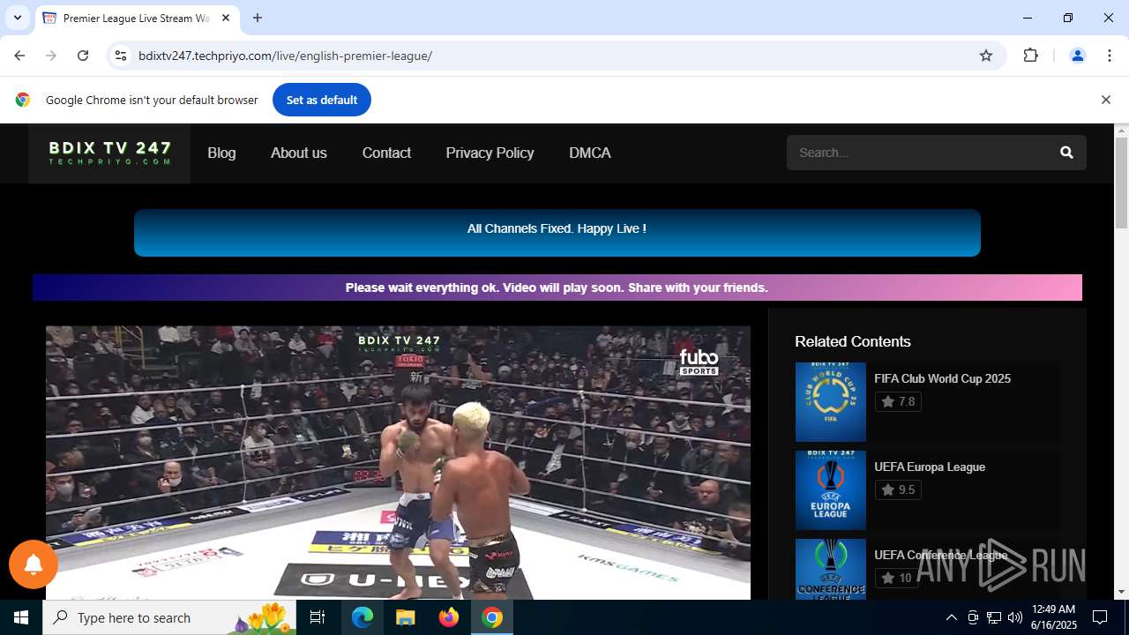The width and height of the screenshot is (1129, 635).
Task: Open the Privacy Policy page
Action: pos(490,153)
